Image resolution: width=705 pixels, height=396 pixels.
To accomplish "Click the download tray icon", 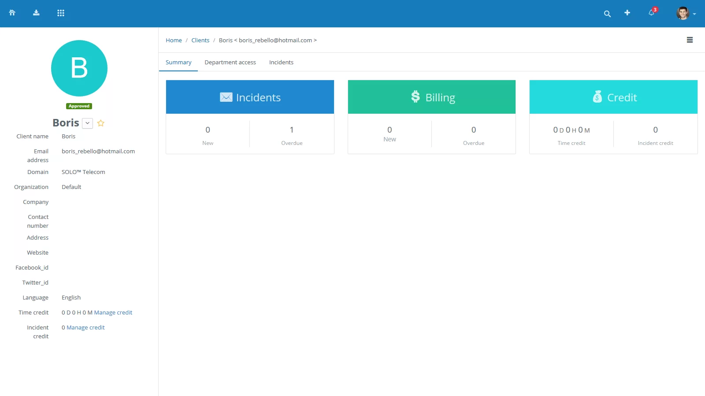I will 36,13.
